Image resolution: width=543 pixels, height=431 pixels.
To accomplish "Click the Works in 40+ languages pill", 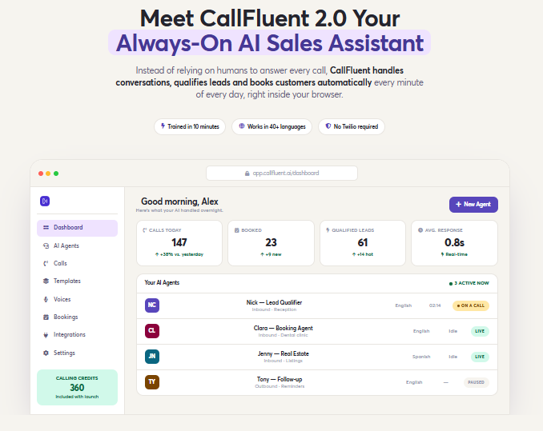I will coord(271,126).
